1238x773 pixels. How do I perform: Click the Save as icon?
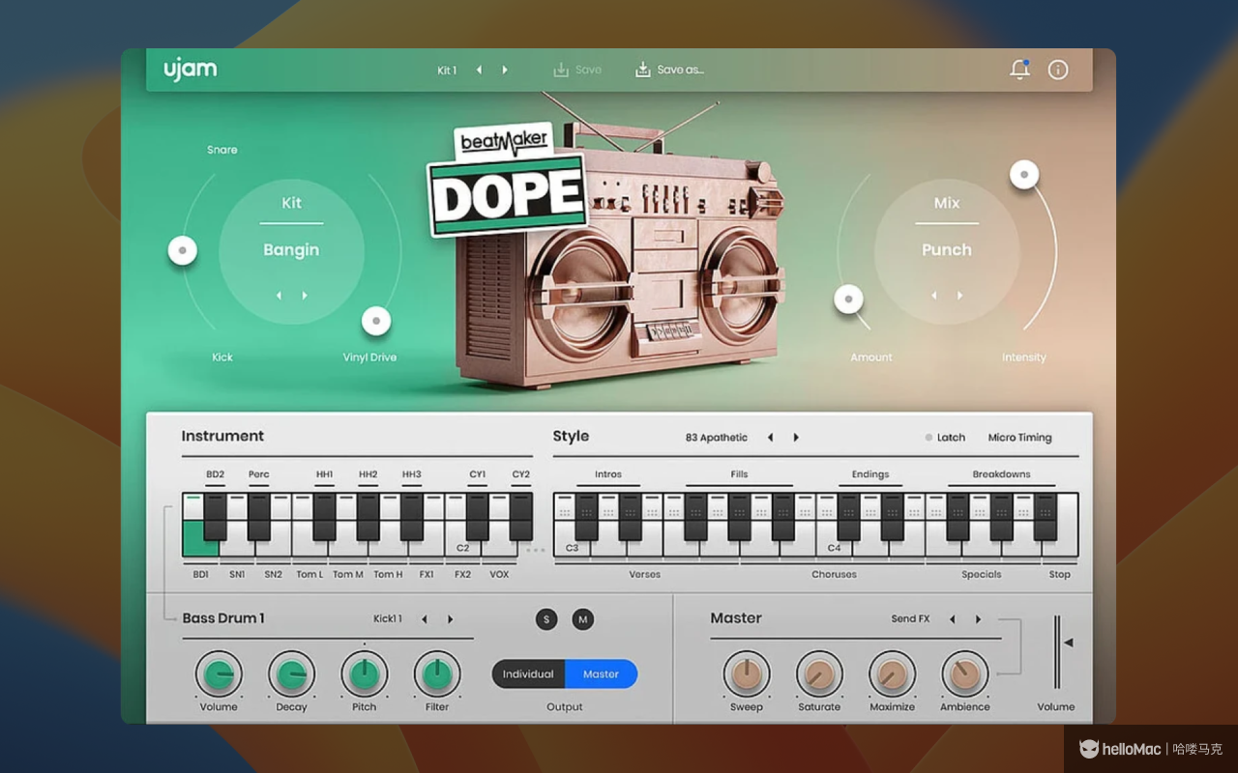pos(642,70)
